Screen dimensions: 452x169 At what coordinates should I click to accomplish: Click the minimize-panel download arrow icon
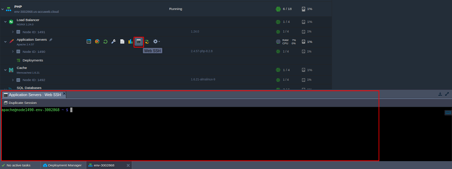[440, 94]
